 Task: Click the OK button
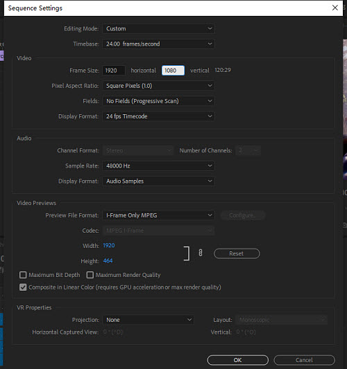point(238,360)
